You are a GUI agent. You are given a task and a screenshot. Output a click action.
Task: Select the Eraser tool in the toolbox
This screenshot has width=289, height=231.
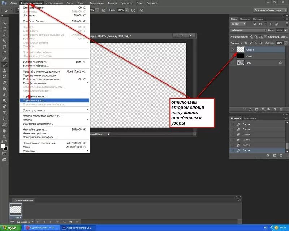(x=4, y=83)
